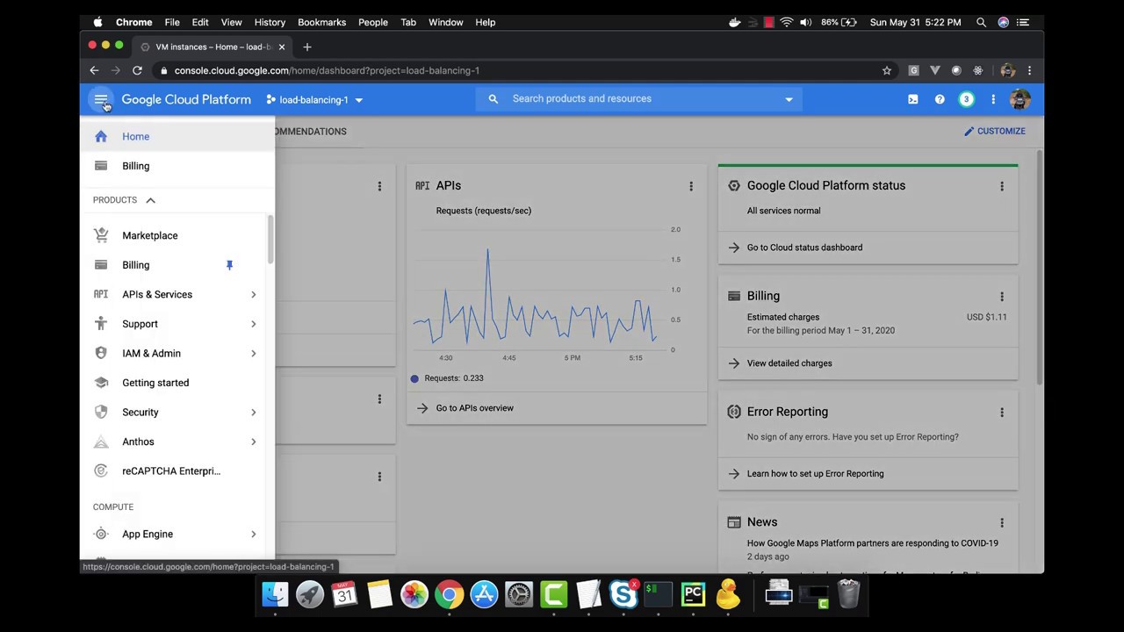Collapse the PRODUCTS section
This screenshot has width=1124, height=632.
pos(150,200)
